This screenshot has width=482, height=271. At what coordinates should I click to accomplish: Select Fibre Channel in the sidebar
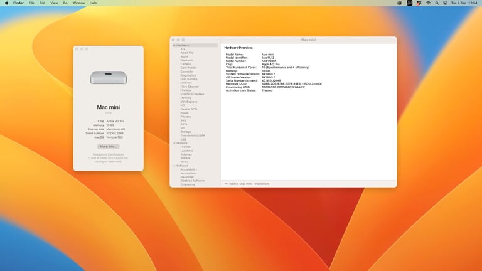(190, 87)
